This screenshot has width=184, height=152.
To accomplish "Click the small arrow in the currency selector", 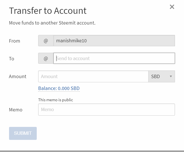I will [171, 76].
